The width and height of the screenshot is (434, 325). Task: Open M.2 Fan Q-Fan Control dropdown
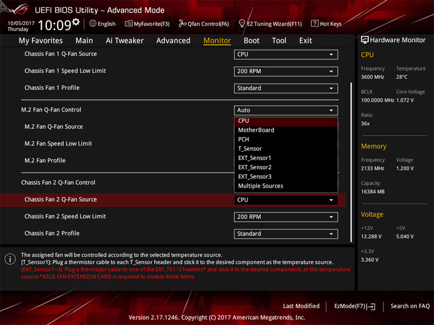tap(286, 110)
